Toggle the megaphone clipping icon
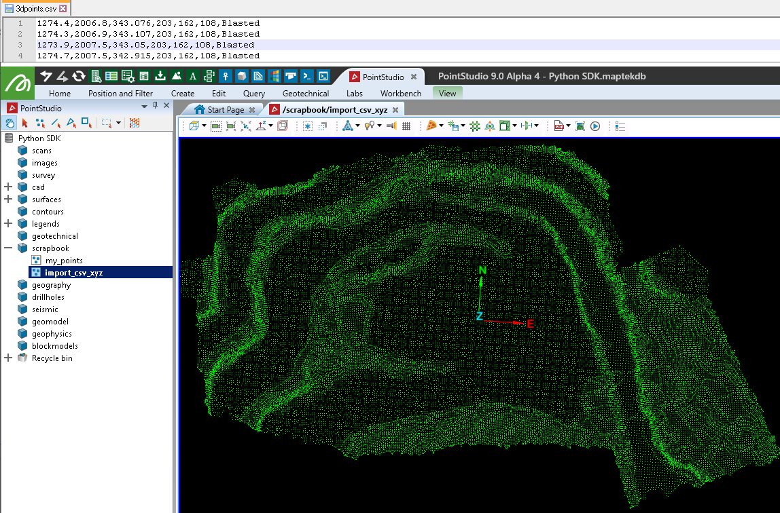The width and height of the screenshot is (780, 513). pos(391,126)
